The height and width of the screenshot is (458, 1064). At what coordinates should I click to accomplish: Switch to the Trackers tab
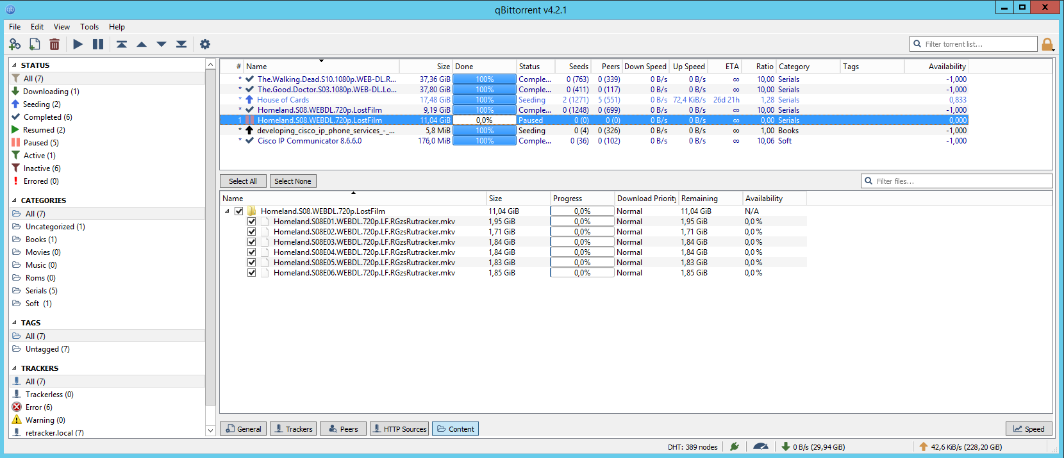pos(293,429)
